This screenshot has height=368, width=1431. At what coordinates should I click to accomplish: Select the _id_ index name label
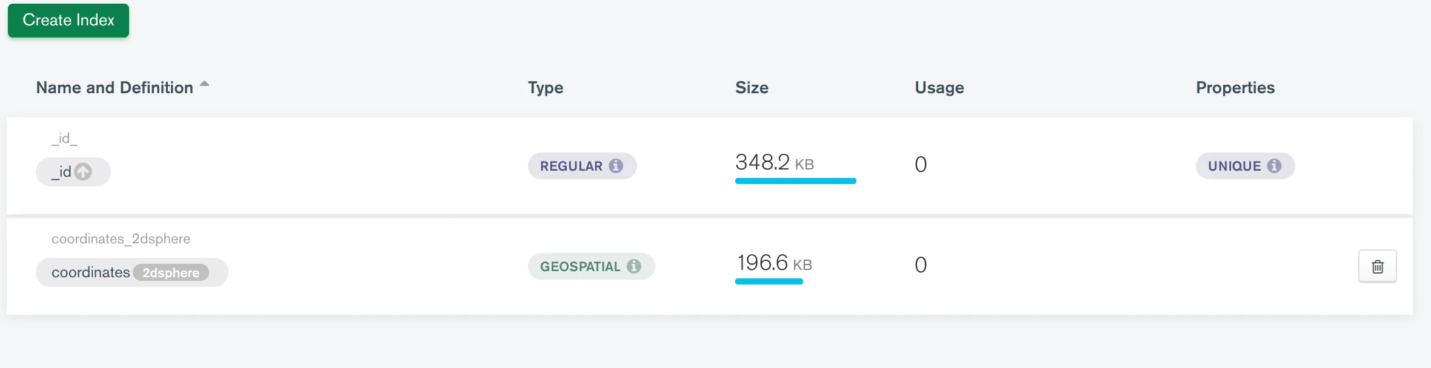(x=64, y=139)
